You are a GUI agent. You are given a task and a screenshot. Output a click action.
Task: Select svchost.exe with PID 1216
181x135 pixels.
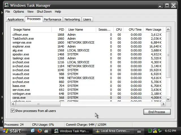click(89, 62)
